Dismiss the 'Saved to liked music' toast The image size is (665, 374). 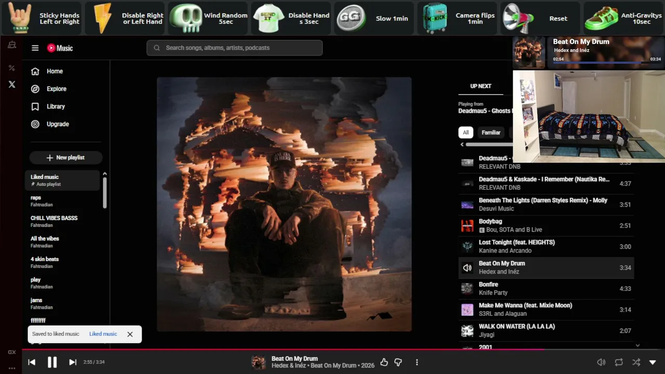click(x=130, y=334)
